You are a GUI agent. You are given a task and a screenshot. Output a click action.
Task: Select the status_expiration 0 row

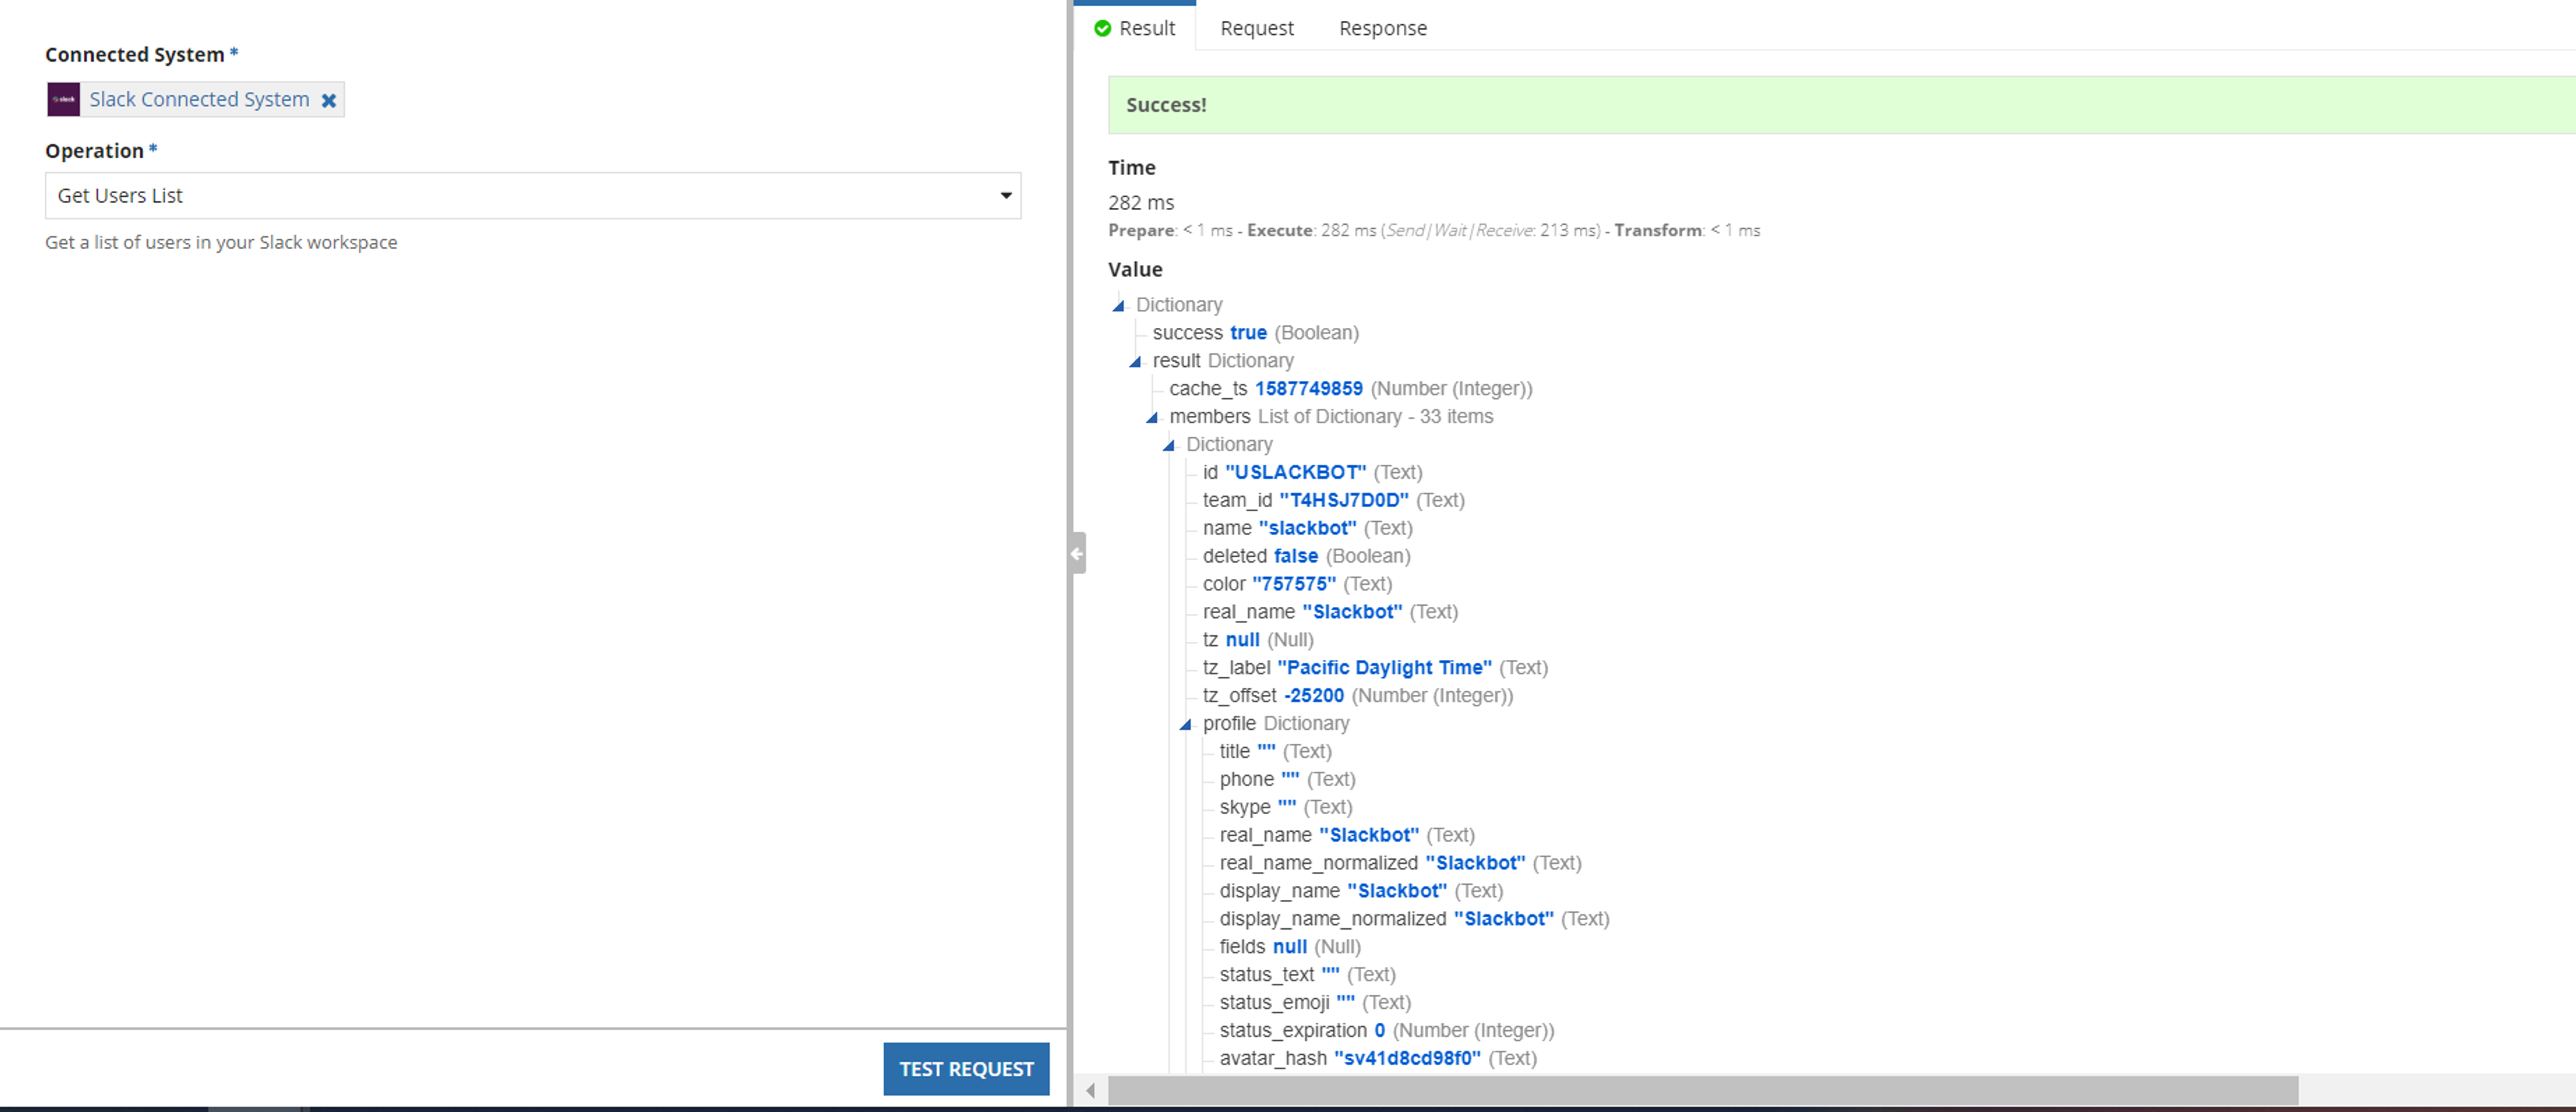(1387, 1031)
